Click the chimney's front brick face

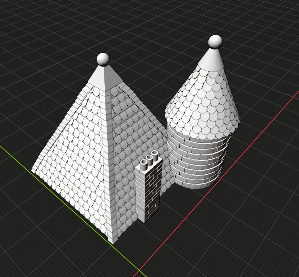click(140, 197)
